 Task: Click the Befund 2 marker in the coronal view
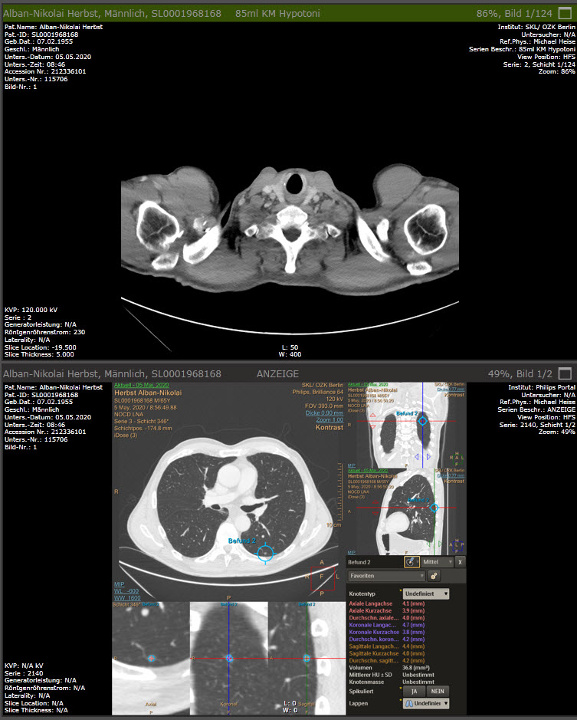pos(422,421)
